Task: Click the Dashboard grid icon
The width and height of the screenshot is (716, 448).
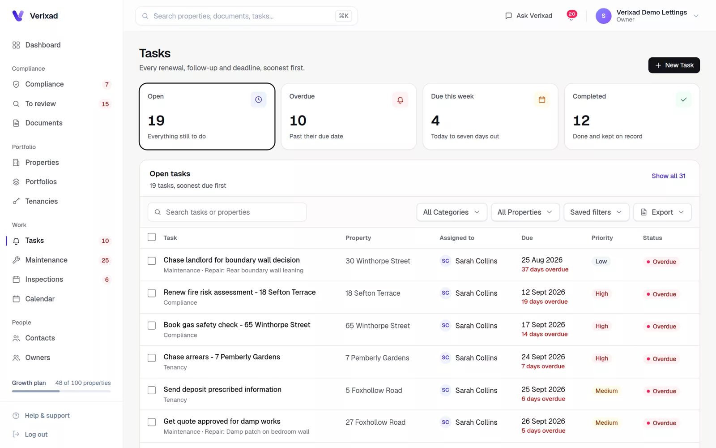Action: (16, 45)
